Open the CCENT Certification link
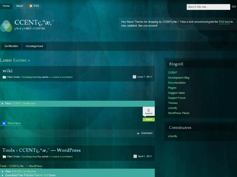 [x=24, y=104]
